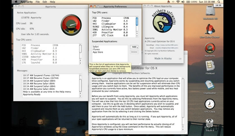Click down arrow of help text scrollbar
235x136 pixels.
point(183,130)
